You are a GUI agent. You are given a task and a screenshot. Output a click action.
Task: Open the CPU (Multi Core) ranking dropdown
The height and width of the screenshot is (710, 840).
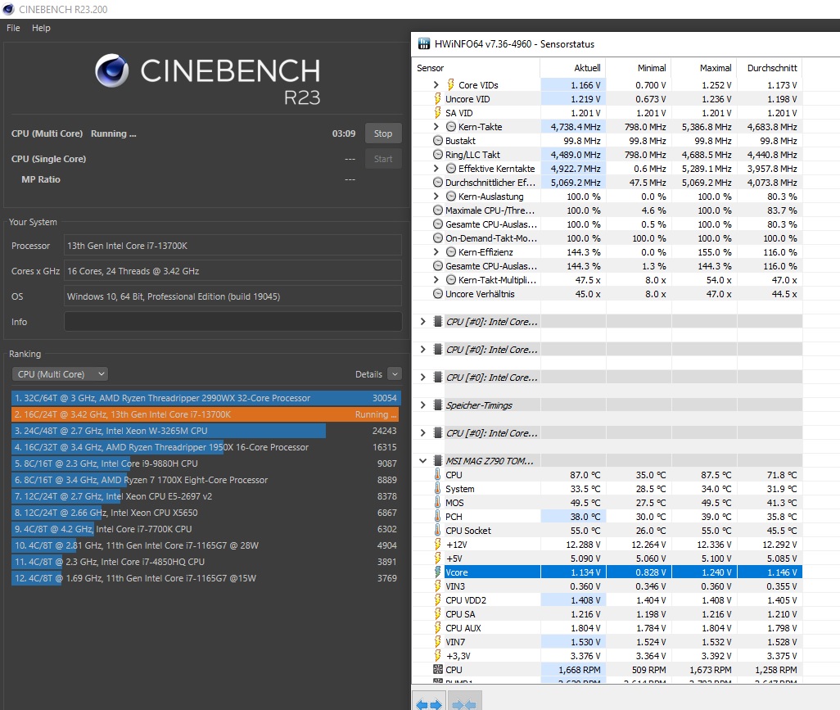coord(60,374)
